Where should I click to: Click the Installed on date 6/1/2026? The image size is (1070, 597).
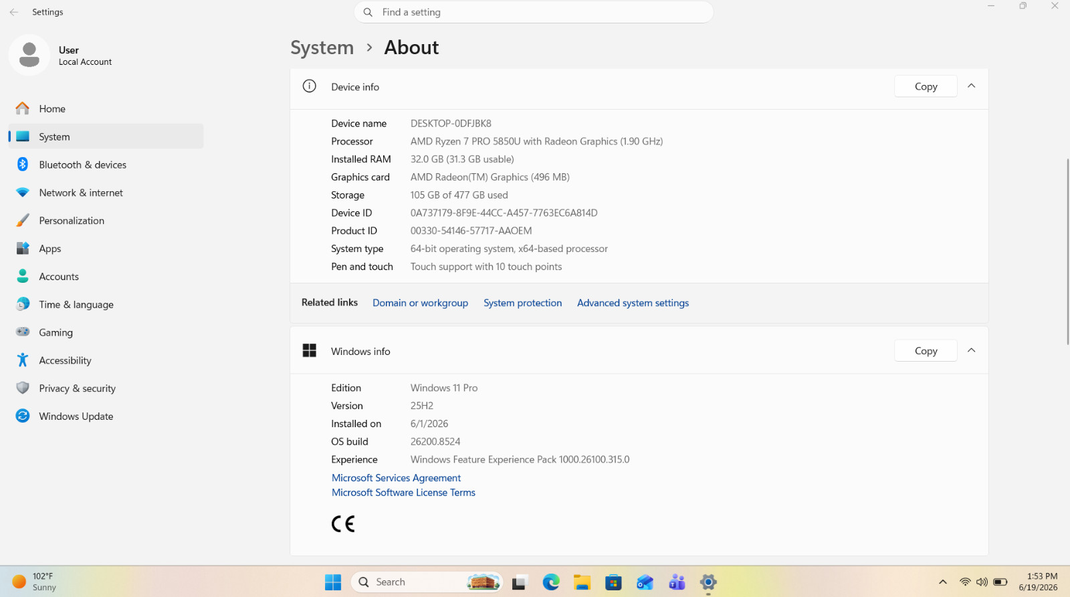click(x=429, y=424)
